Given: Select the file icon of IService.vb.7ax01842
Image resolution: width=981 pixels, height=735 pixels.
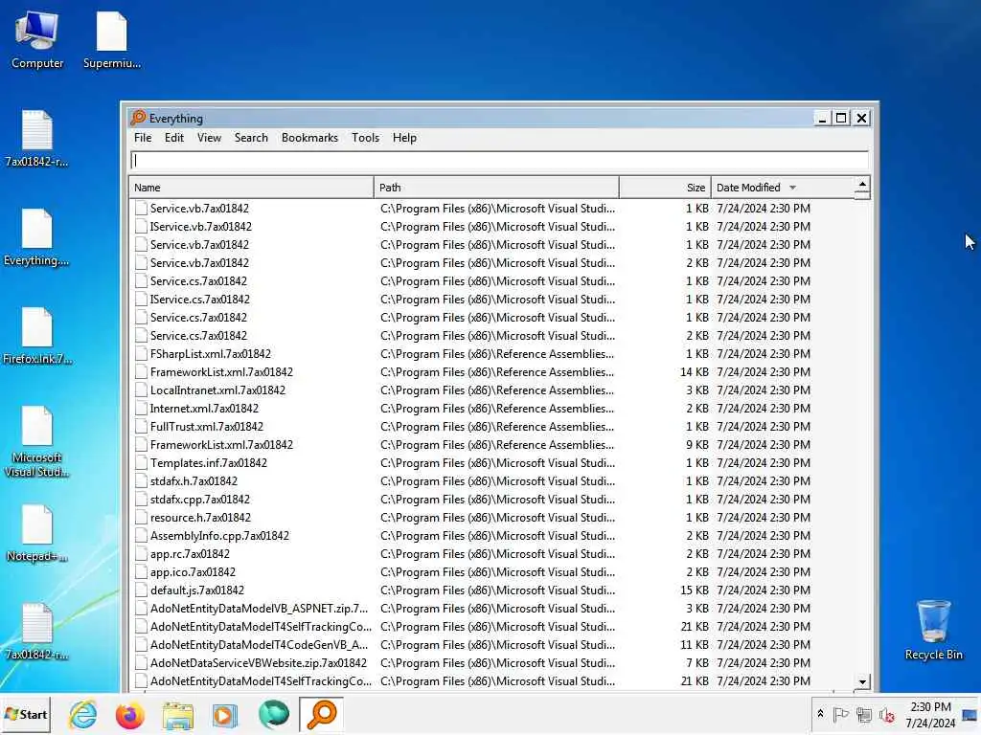Looking at the screenshot, I should coord(142,226).
